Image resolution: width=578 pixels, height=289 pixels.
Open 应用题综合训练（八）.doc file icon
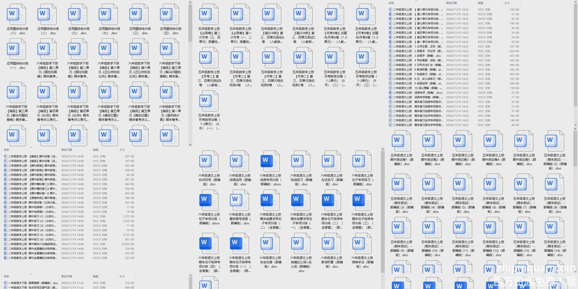(16, 14)
